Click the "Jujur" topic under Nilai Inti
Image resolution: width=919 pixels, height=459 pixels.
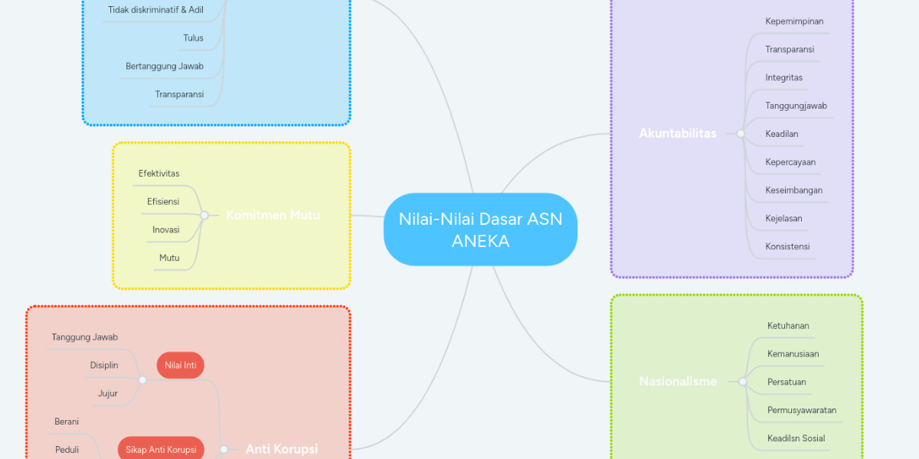pos(107,393)
